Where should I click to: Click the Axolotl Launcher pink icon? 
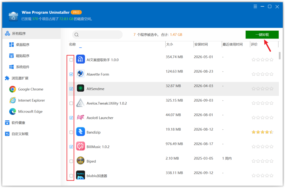(80, 118)
